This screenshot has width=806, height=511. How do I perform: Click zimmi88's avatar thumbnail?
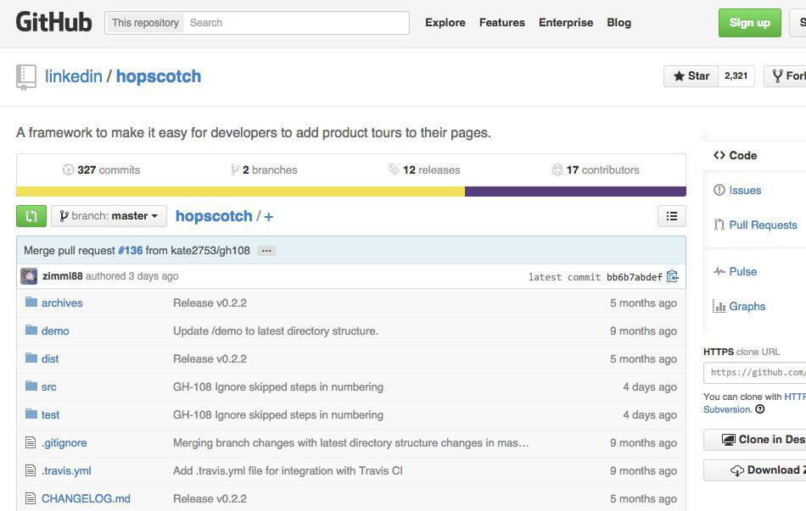[x=29, y=276]
